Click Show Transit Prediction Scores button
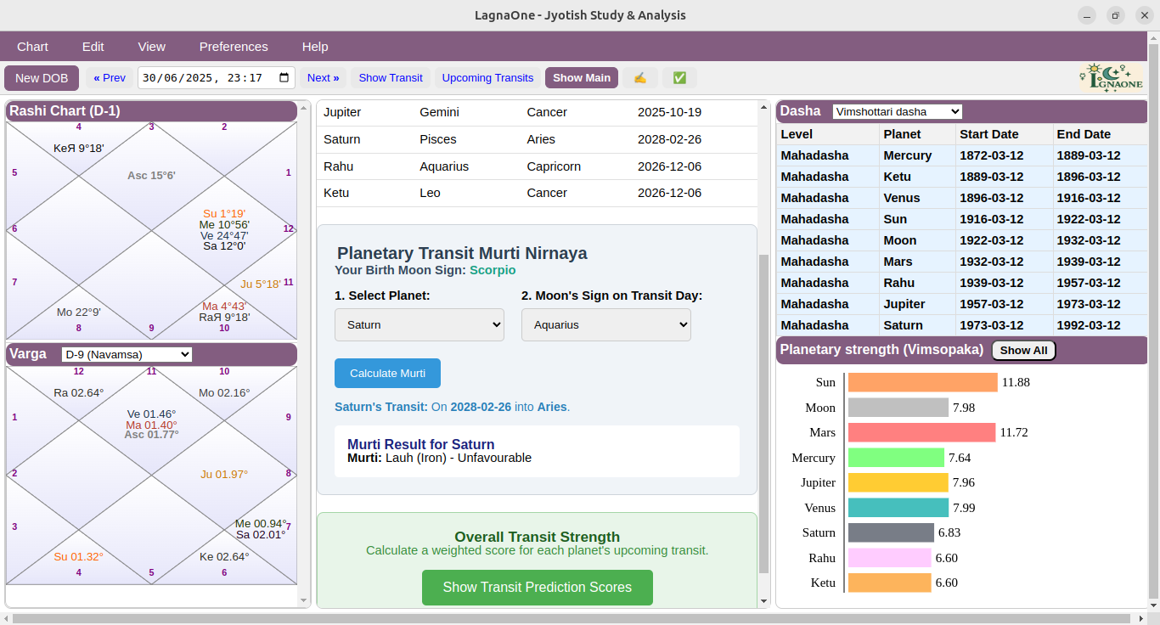 point(538,588)
